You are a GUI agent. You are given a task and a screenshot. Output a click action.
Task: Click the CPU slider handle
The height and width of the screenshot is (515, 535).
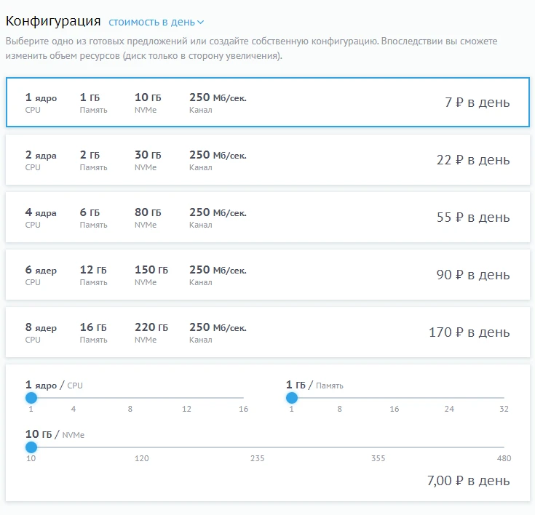click(x=31, y=398)
